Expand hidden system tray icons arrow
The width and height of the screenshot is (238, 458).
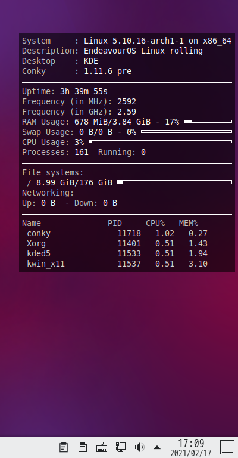[x=157, y=447]
